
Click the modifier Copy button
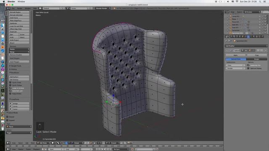[257, 55]
